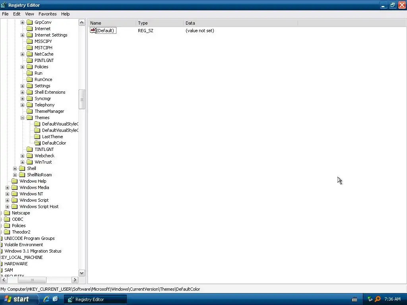This screenshot has width=407, height=305.
Task: Select the Settings folder icon
Action: (x=30, y=86)
